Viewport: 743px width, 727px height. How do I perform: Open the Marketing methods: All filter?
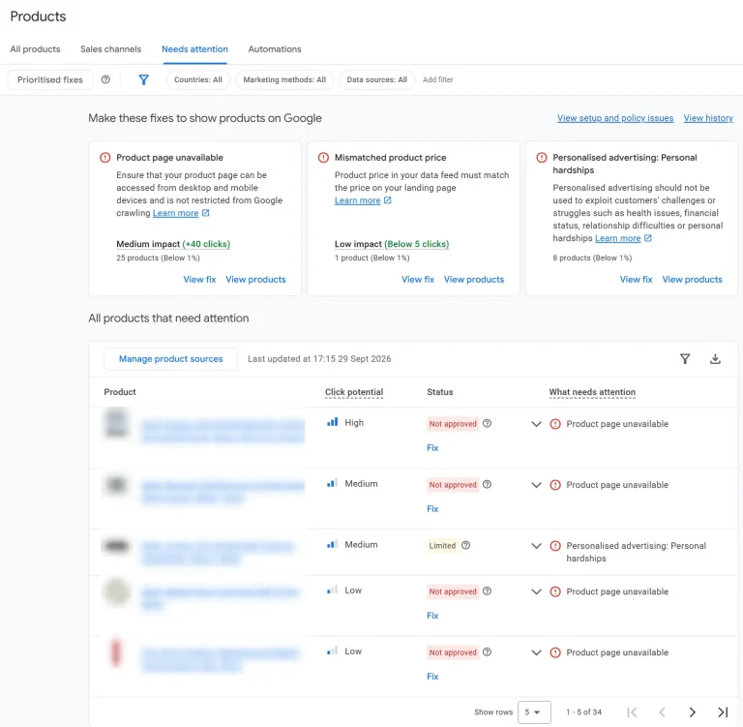[x=284, y=79]
